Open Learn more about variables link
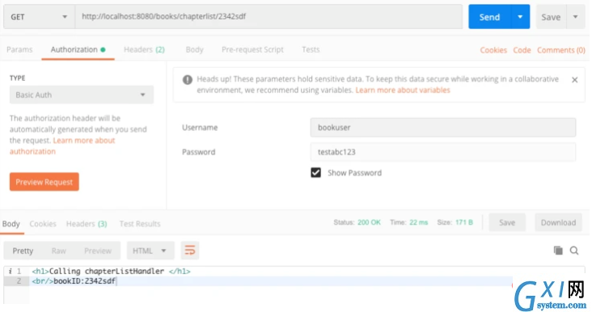Screen dimensions: 592x312 point(403,91)
